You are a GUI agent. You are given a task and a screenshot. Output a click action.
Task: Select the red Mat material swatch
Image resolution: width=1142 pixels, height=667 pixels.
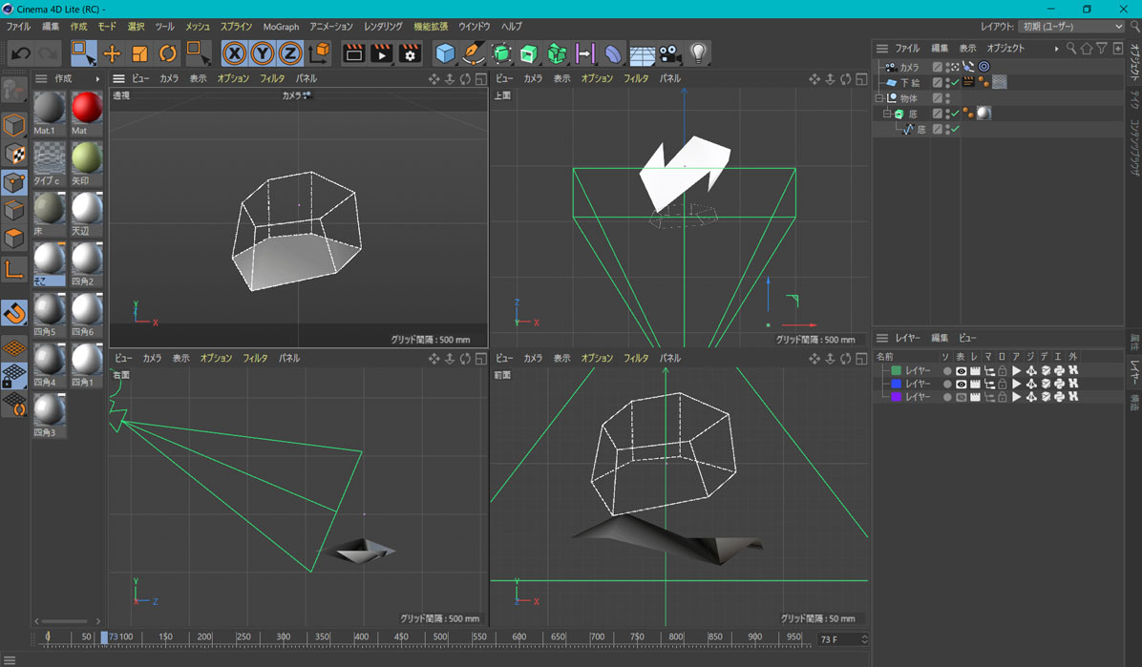86,109
